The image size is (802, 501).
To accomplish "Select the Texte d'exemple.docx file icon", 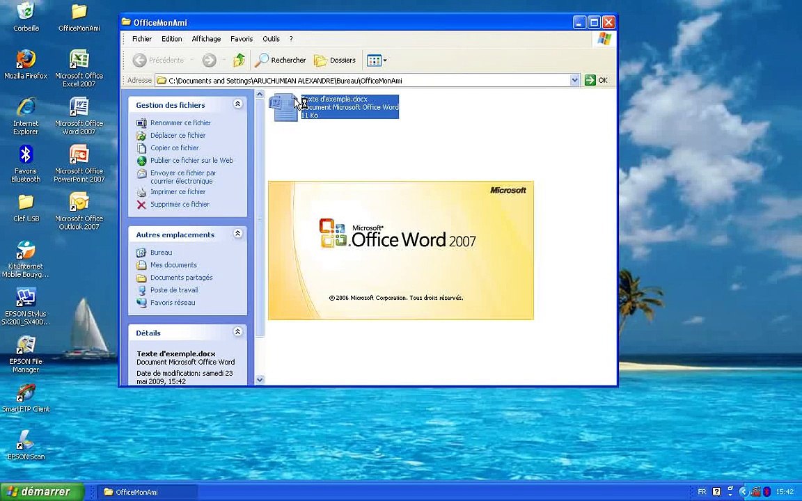I will (285, 107).
